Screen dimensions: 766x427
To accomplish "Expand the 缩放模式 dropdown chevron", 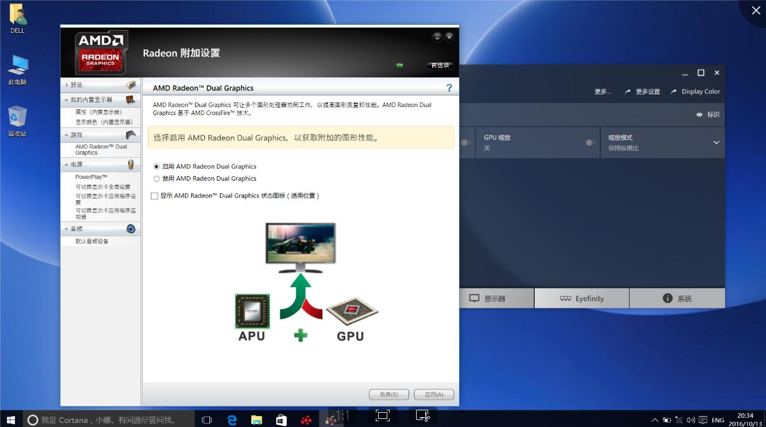I will (716, 142).
